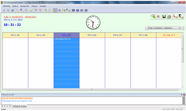This screenshot has height=111, width=186.
Task: Click teacher with colored bars icon
Action: point(68,10)
